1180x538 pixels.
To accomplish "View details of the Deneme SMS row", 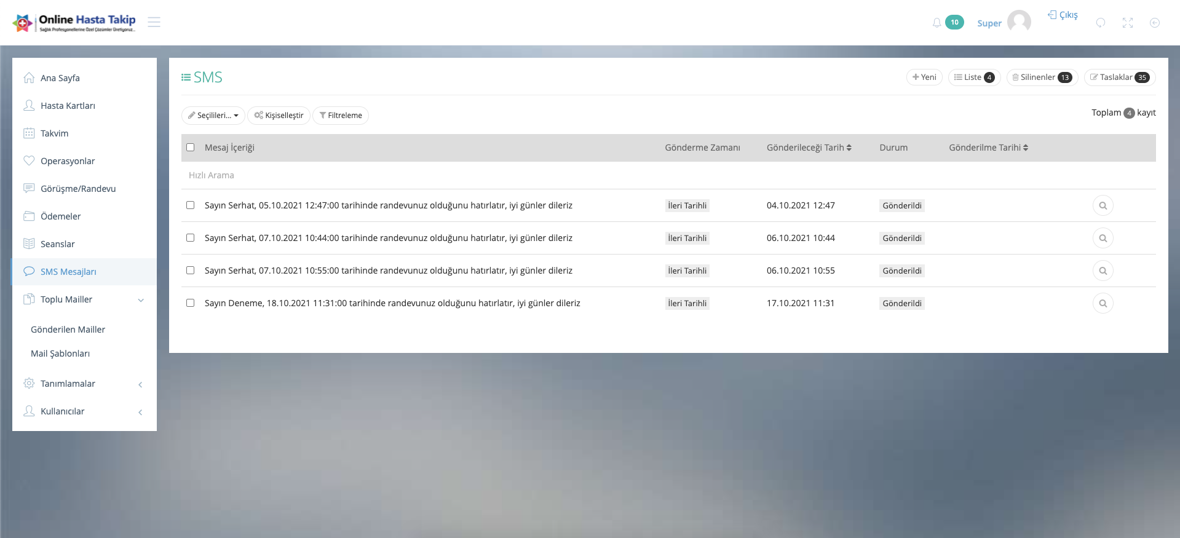I will (1103, 303).
